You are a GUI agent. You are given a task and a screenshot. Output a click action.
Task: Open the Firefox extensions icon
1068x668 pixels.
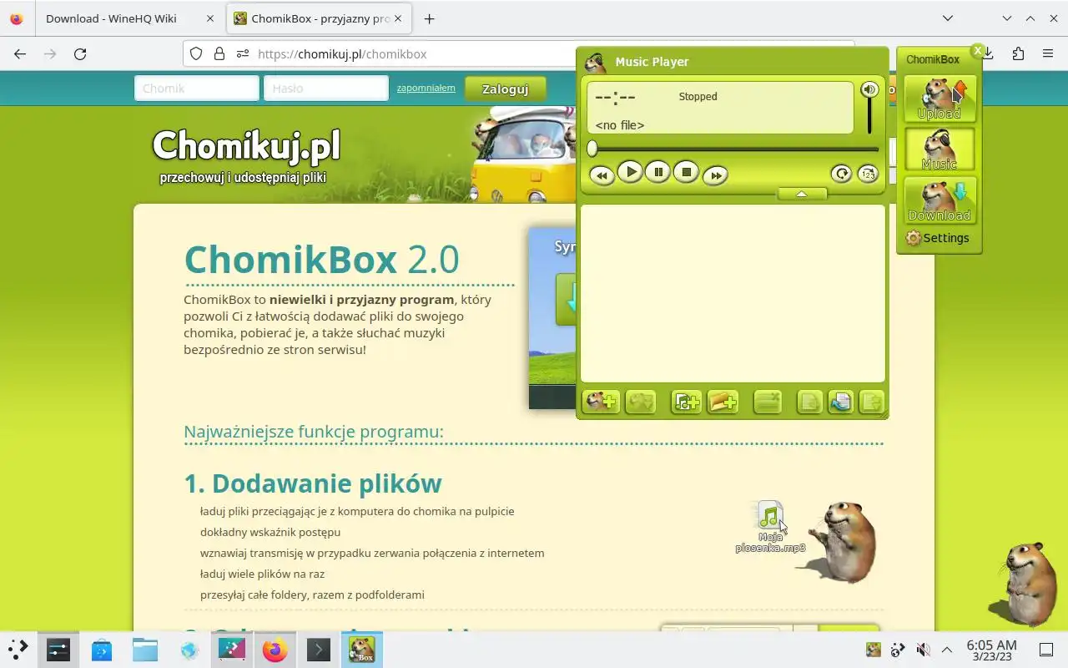coord(1018,53)
